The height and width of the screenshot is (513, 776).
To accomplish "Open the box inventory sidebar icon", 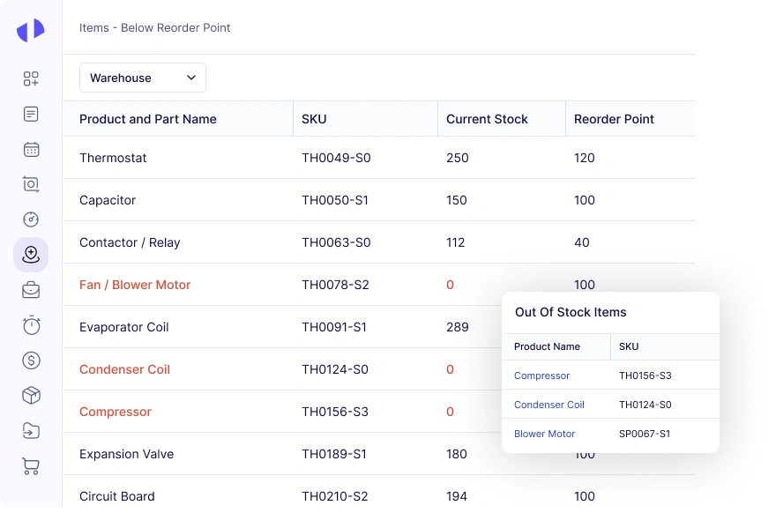I will tap(31, 396).
